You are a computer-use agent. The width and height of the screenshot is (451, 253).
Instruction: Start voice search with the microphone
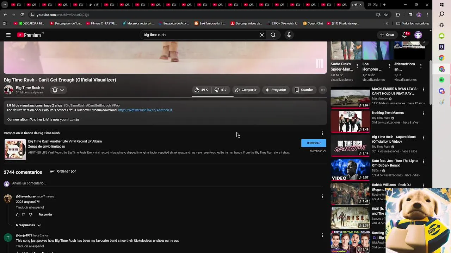pos(289,35)
